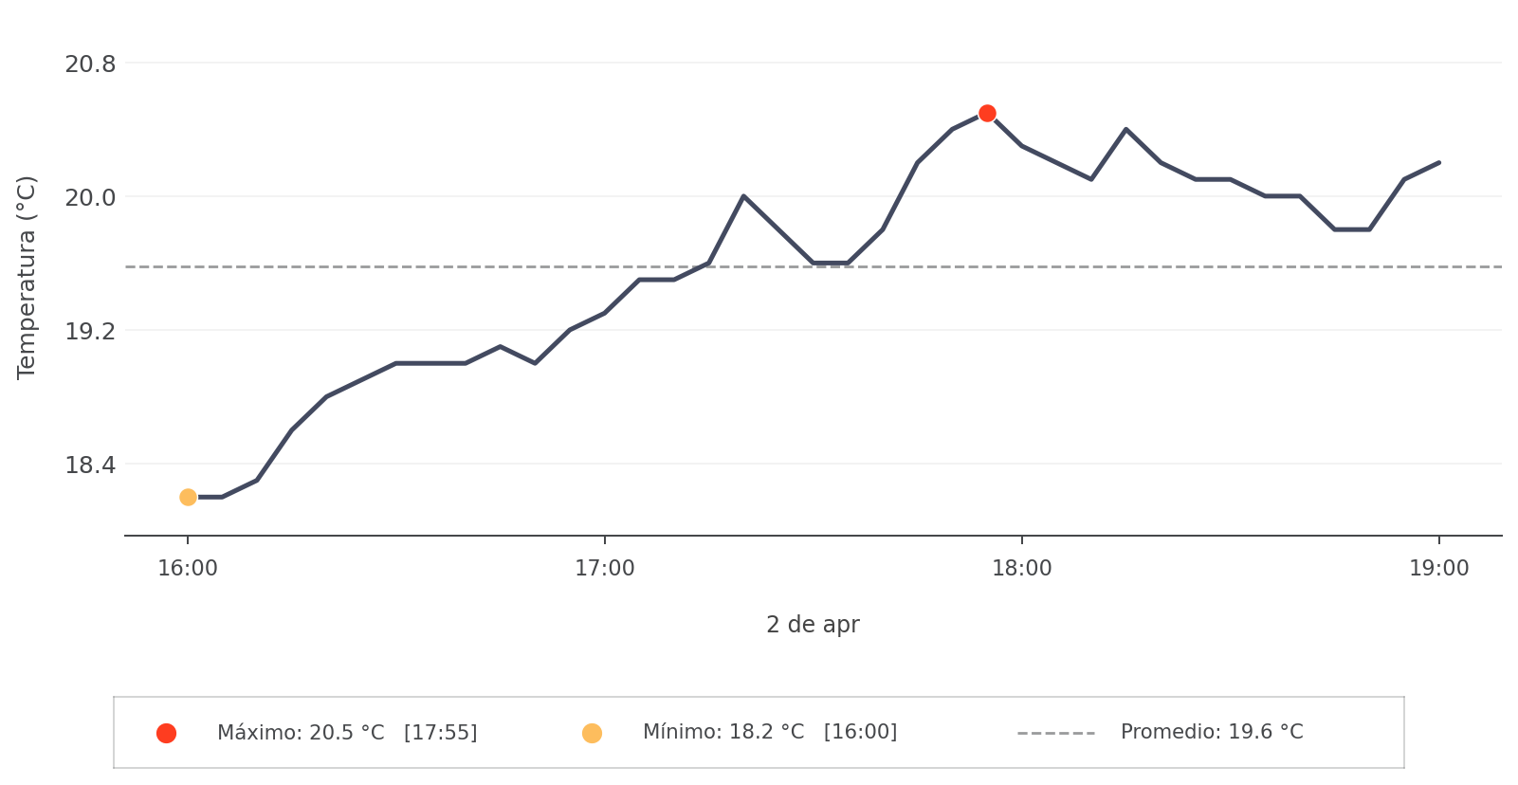The height and width of the screenshot is (785, 1518).
Task: Click the red maximum marker on the line
Action: tap(987, 114)
